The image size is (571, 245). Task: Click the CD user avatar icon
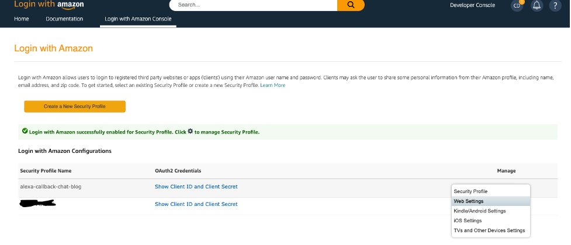[517, 5]
